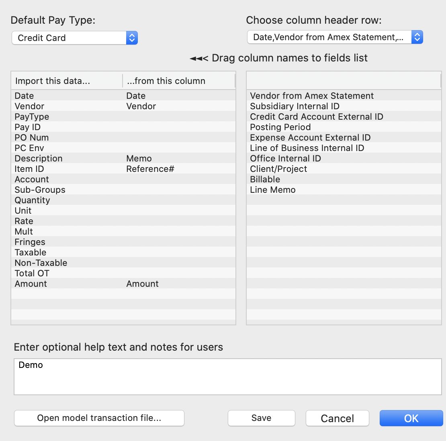The height and width of the screenshot is (441, 446).
Task: Select the Unit field row
Action: (x=123, y=211)
